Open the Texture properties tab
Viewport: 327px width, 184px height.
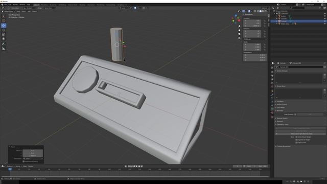272,117
